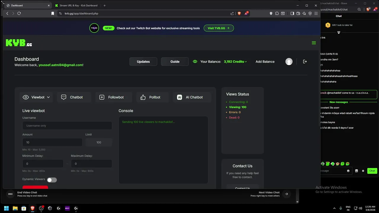The height and width of the screenshot is (213, 379).
Task: Open the Windows Start menu
Action: [x=6, y=208]
